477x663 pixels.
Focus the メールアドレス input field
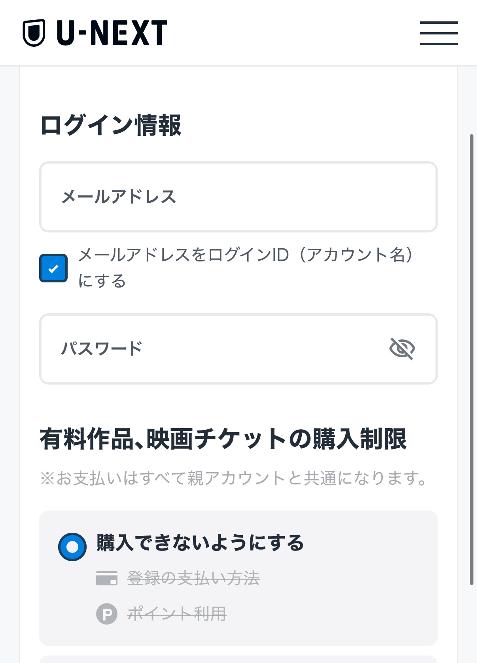click(238, 196)
